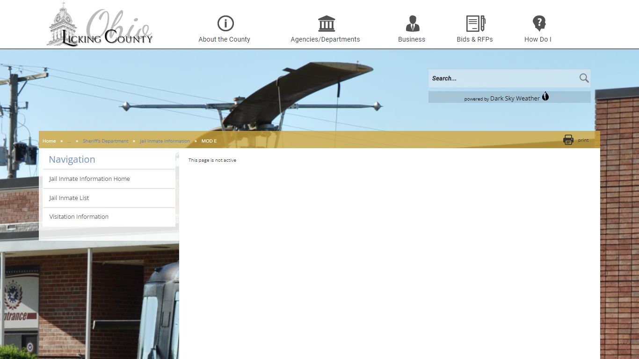Open the Licking County Ohio logo

point(100,26)
